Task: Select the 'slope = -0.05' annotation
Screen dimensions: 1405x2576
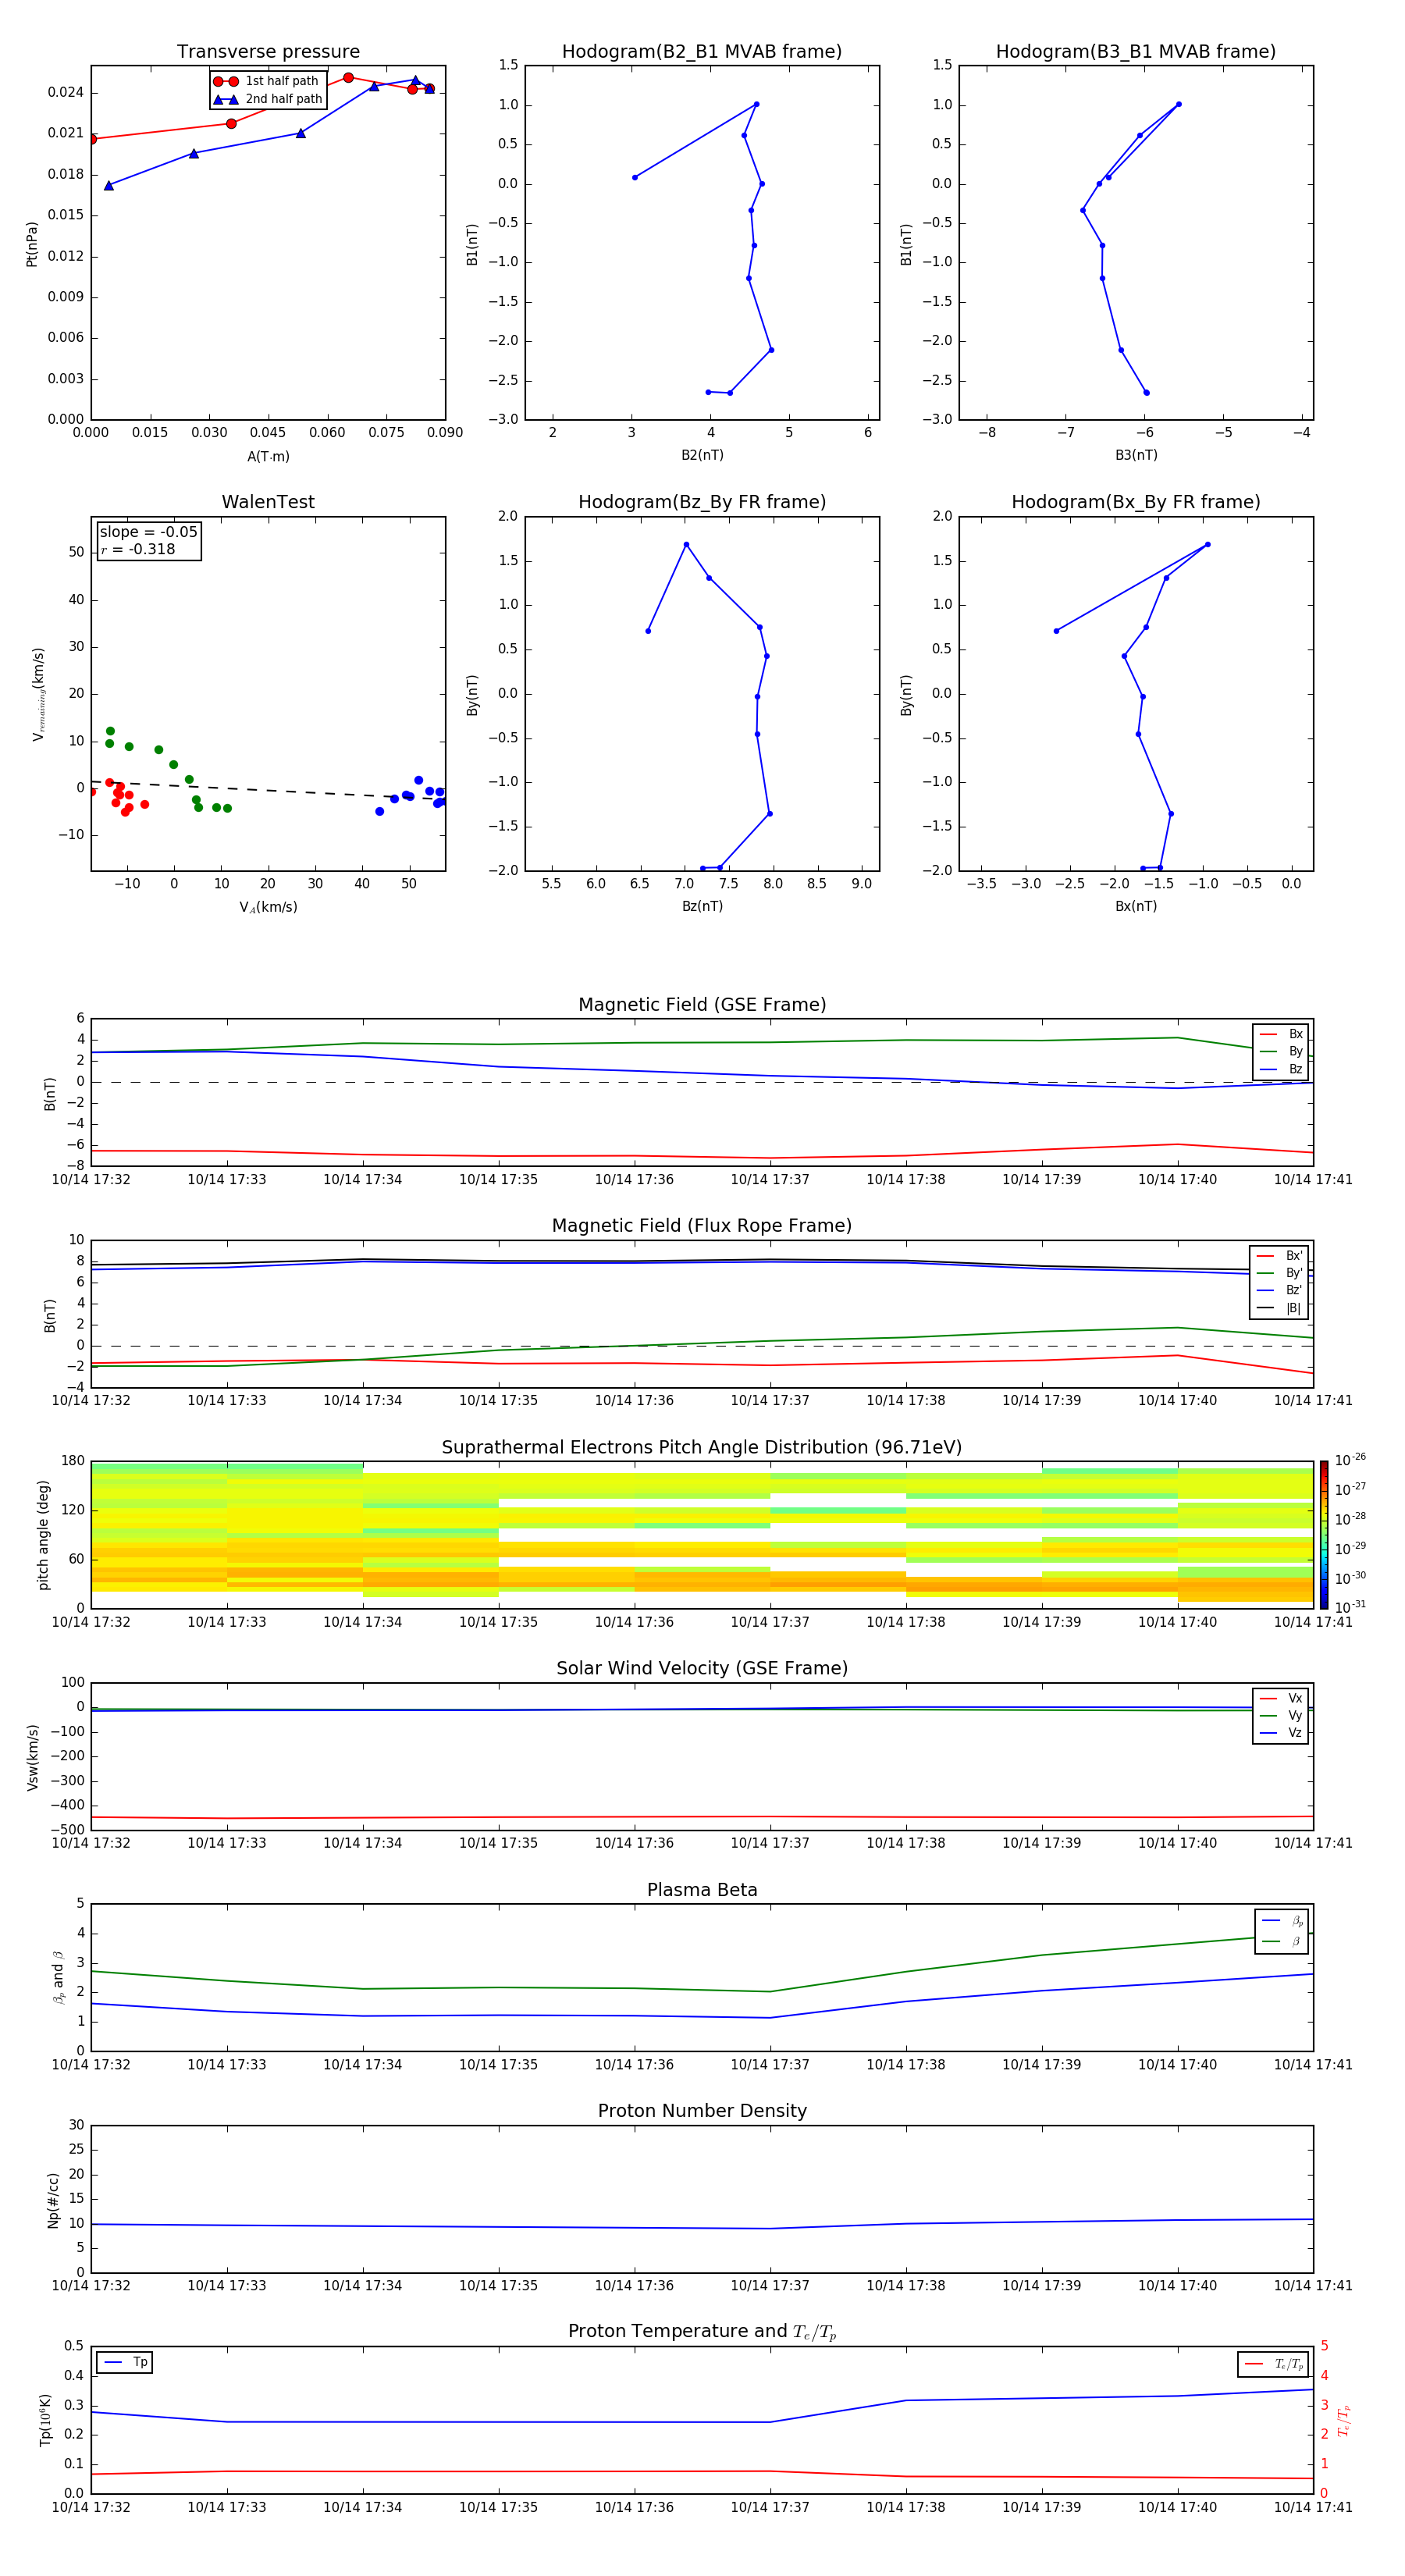Action: pyautogui.click(x=149, y=532)
